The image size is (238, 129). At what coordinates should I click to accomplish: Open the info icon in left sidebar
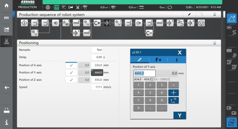(x=6, y=122)
